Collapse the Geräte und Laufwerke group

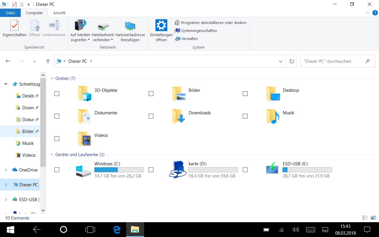pos(52,155)
